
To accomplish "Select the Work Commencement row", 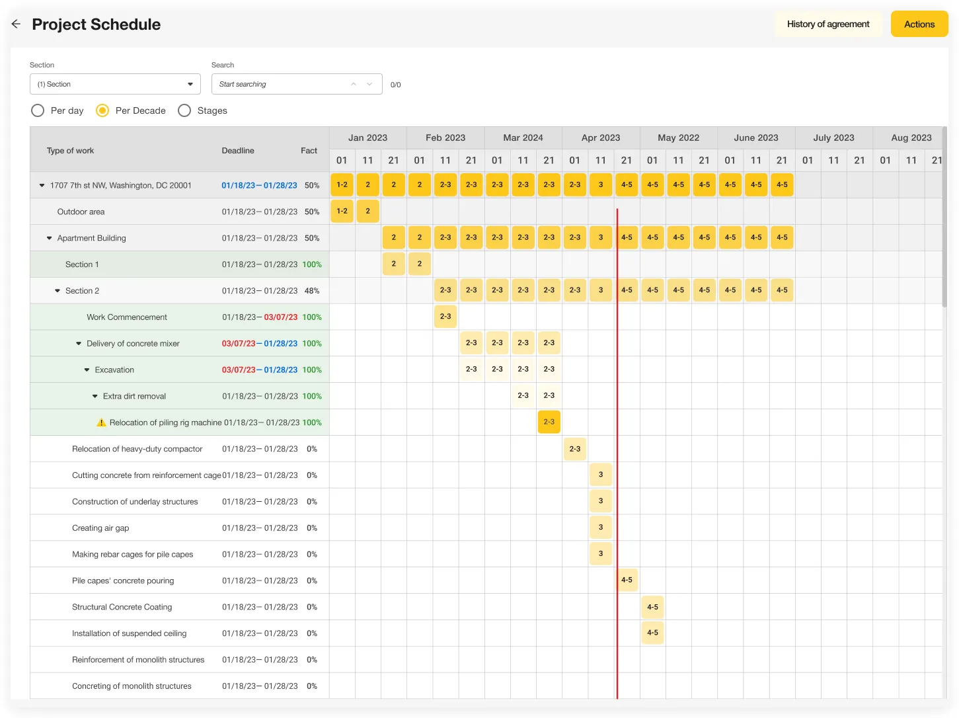I will tap(180, 317).
